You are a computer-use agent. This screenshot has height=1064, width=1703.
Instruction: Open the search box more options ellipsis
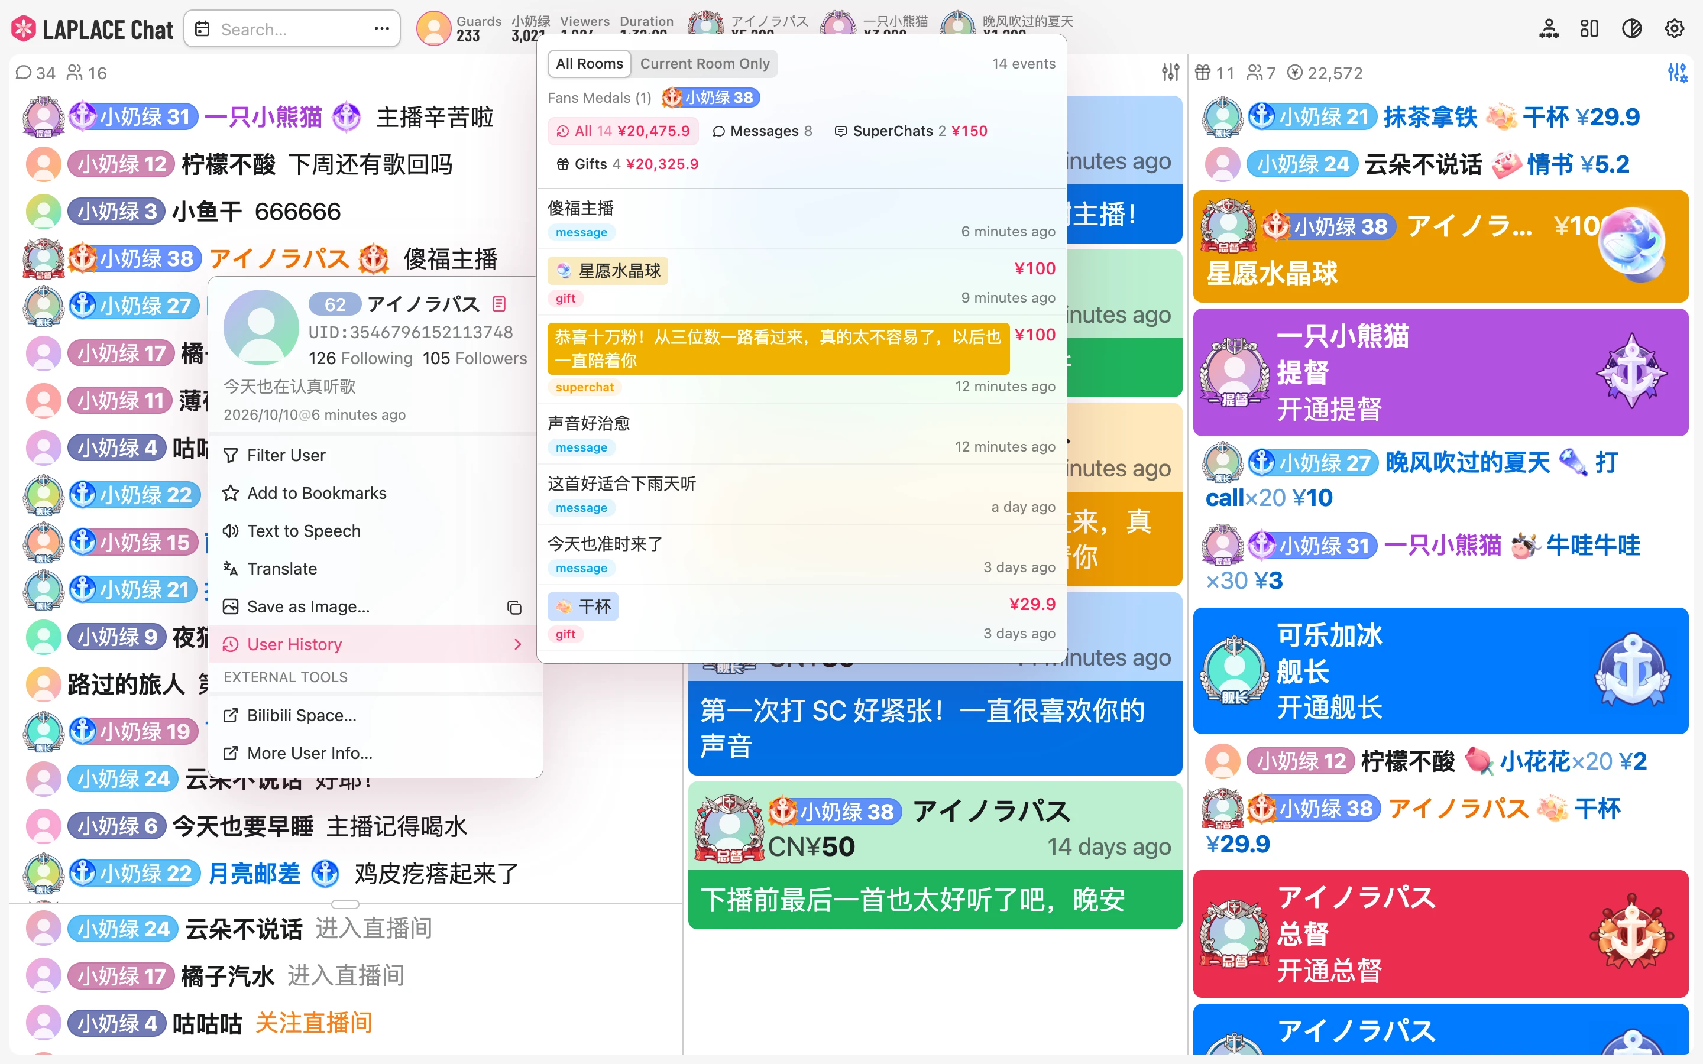(381, 29)
